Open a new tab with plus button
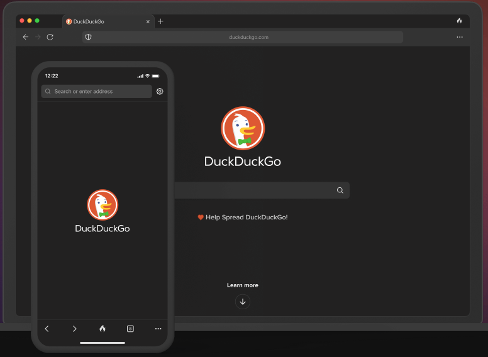Viewport: 488px width, 357px height. (x=160, y=21)
